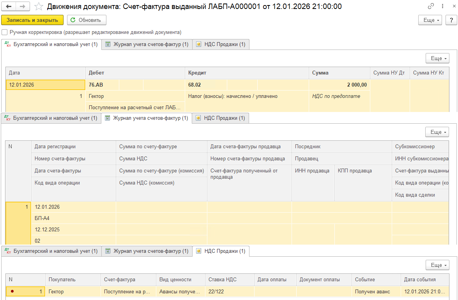Click the Ставка НДС column header
This screenshot has height=300, width=458.
point(230,279)
